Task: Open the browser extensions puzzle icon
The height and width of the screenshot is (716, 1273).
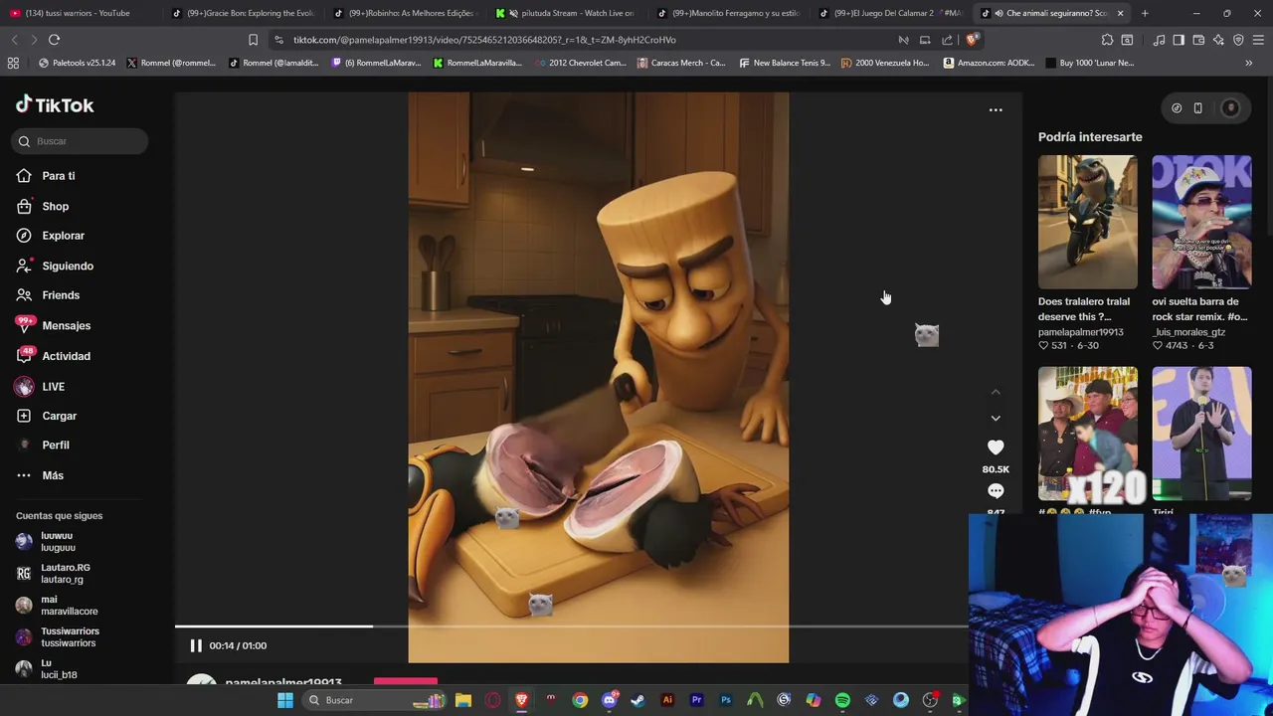Action: [1107, 40]
